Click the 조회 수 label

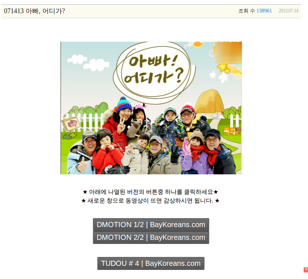tap(246, 11)
